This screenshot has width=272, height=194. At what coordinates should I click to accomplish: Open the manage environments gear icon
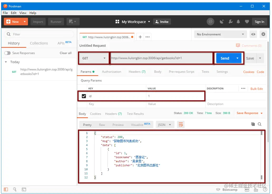[263, 34]
